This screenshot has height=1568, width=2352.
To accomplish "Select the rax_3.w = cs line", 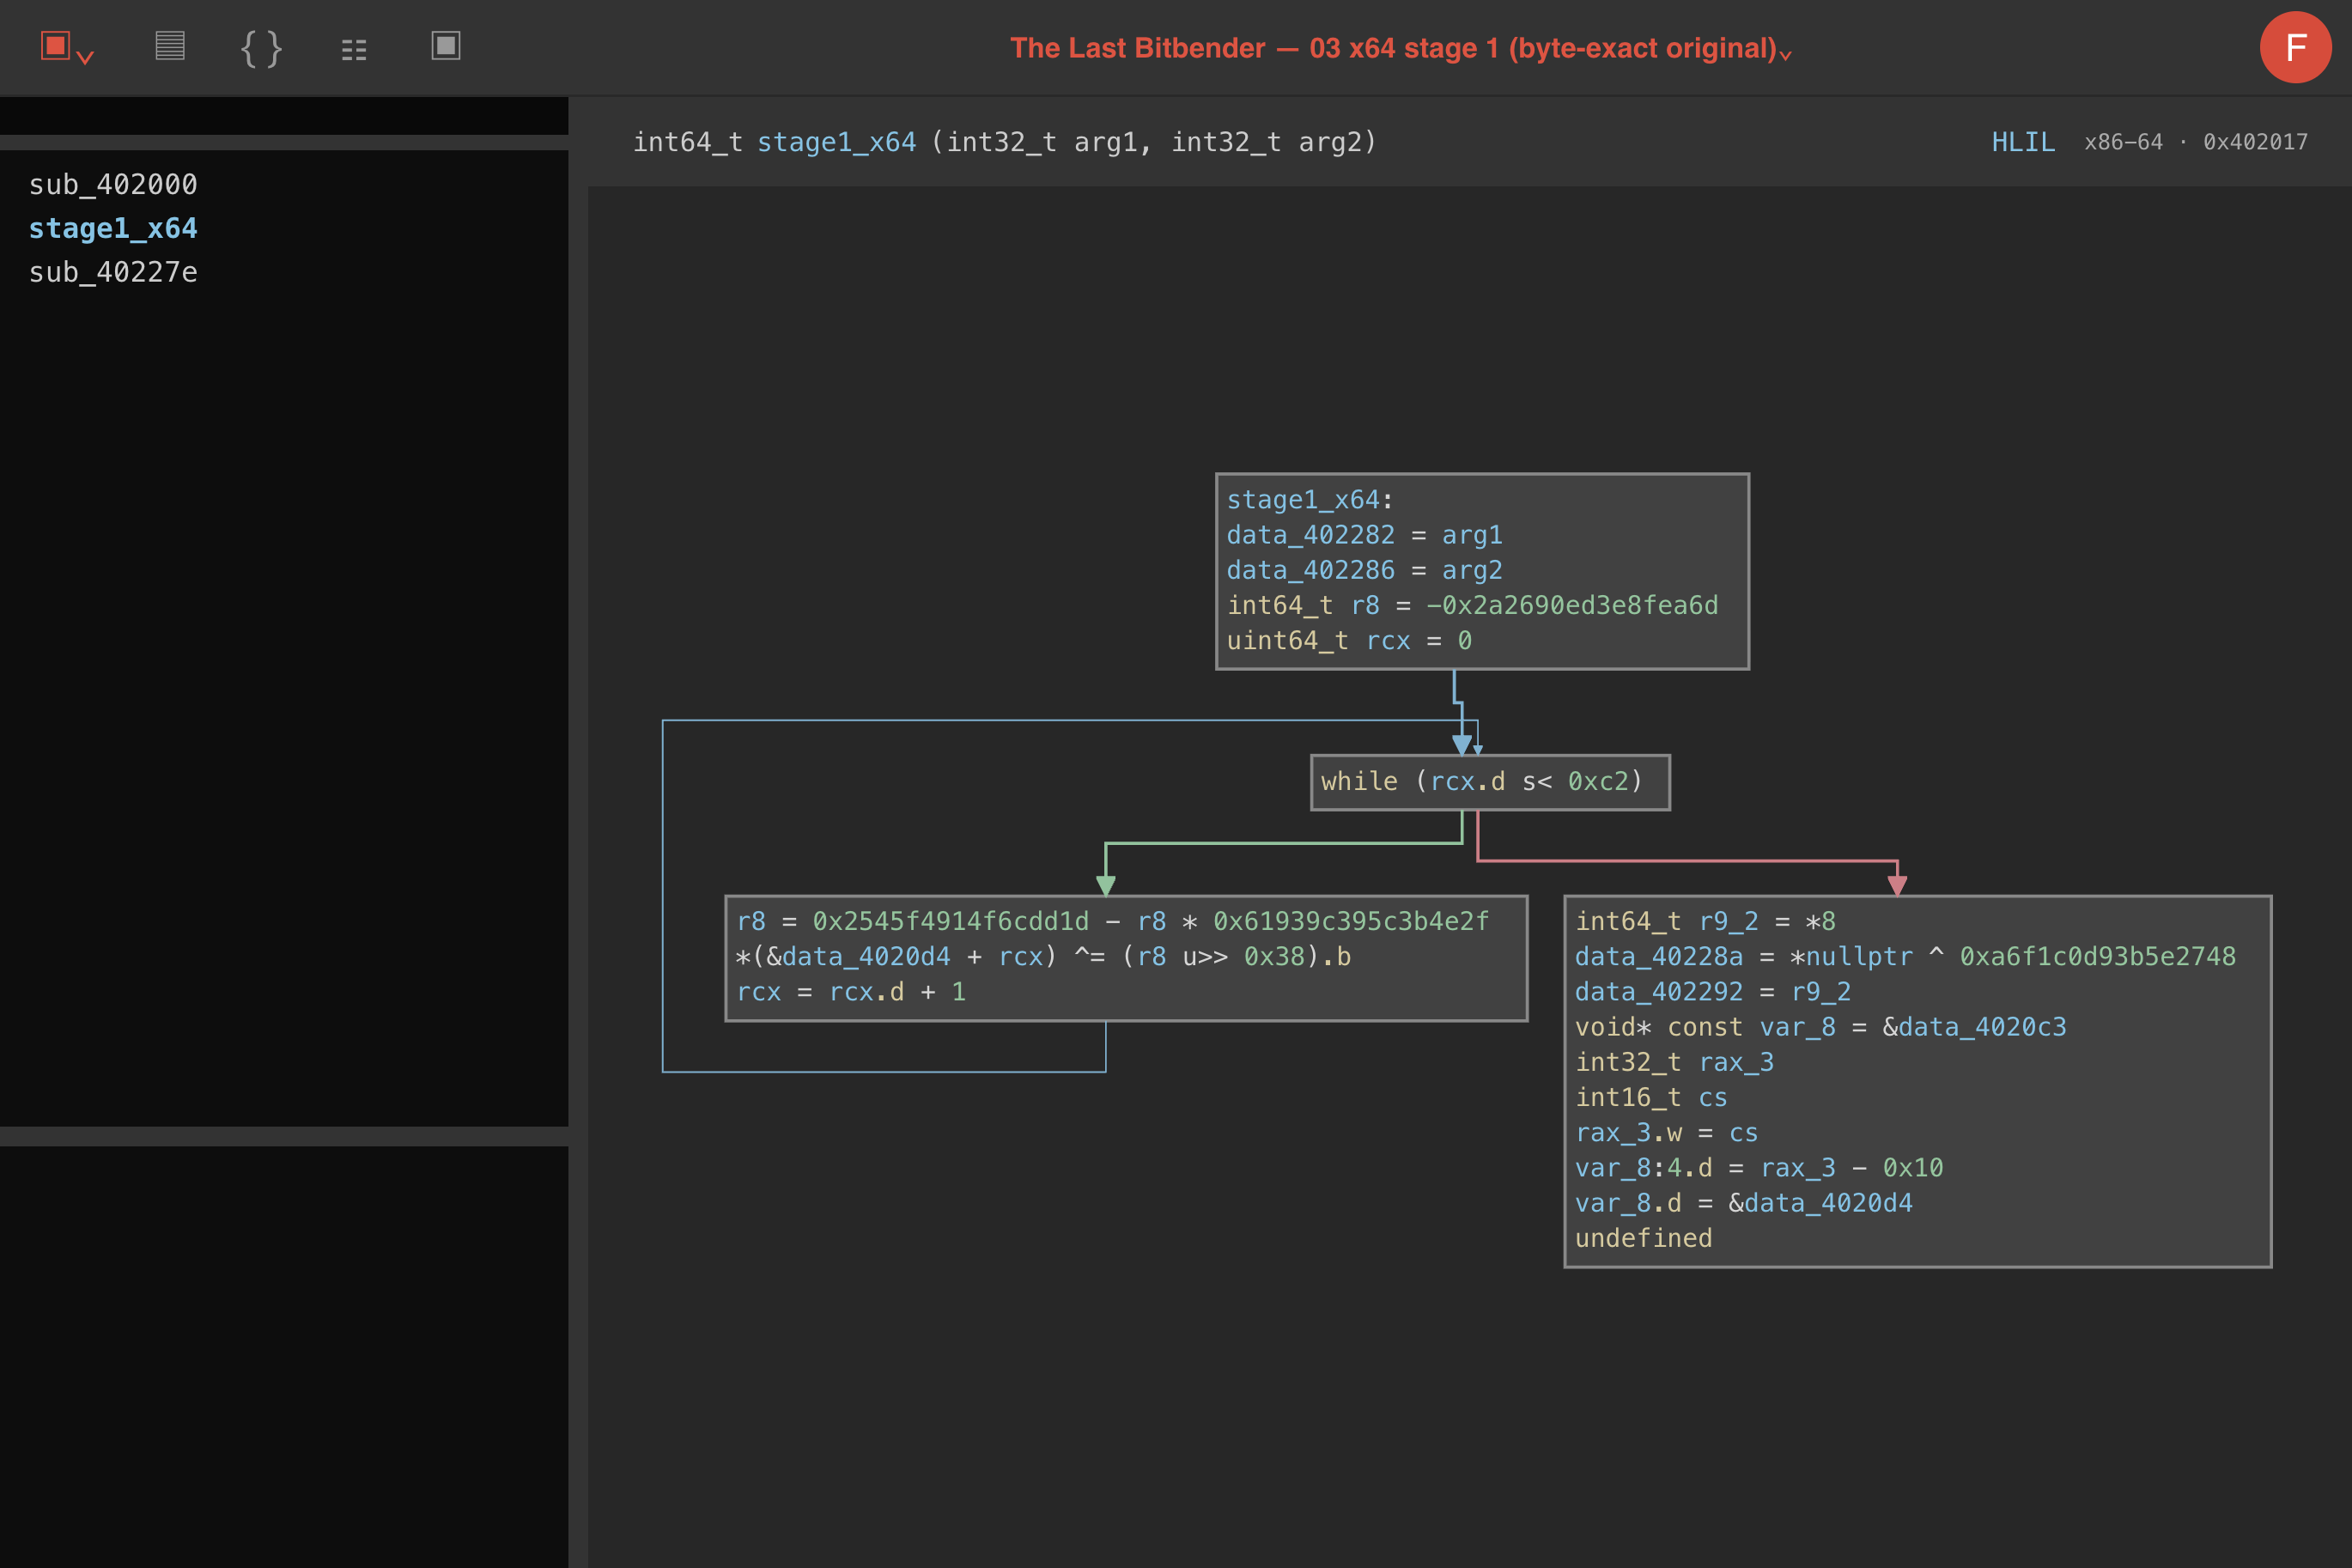I will click(1666, 1132).
